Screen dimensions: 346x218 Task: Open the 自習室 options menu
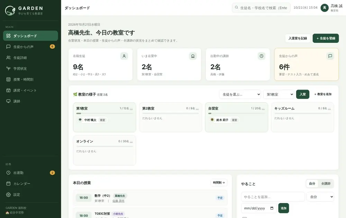[263, 108]
